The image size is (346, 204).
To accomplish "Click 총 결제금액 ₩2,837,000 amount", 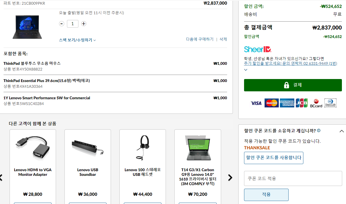I will pos(327,28).
